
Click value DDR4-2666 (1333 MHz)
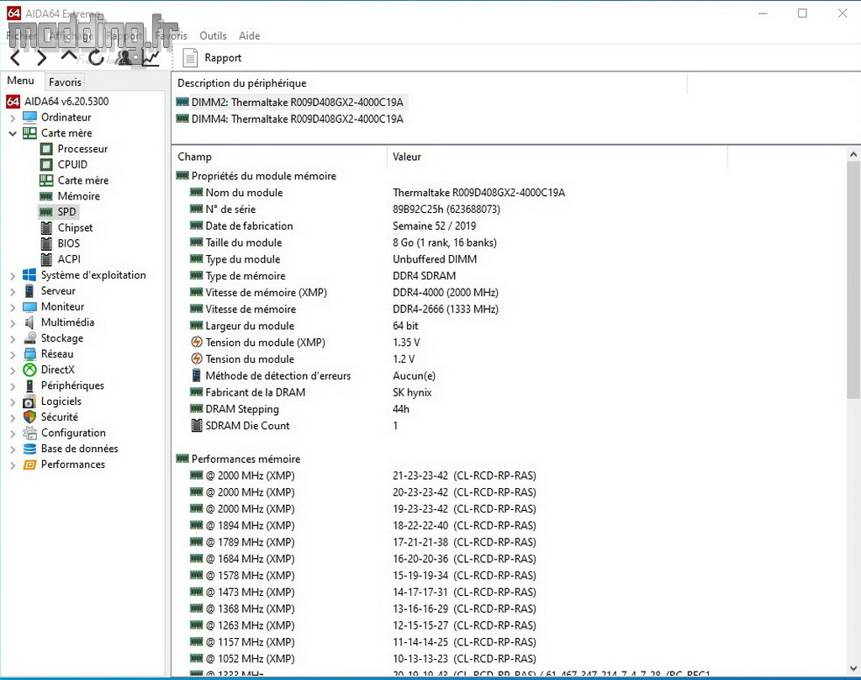tap(446, 310)
